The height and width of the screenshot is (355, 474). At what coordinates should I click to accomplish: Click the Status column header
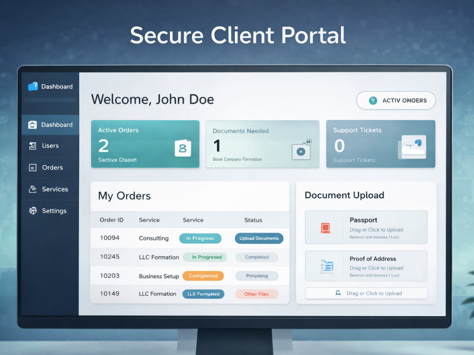tap(253, 220)
